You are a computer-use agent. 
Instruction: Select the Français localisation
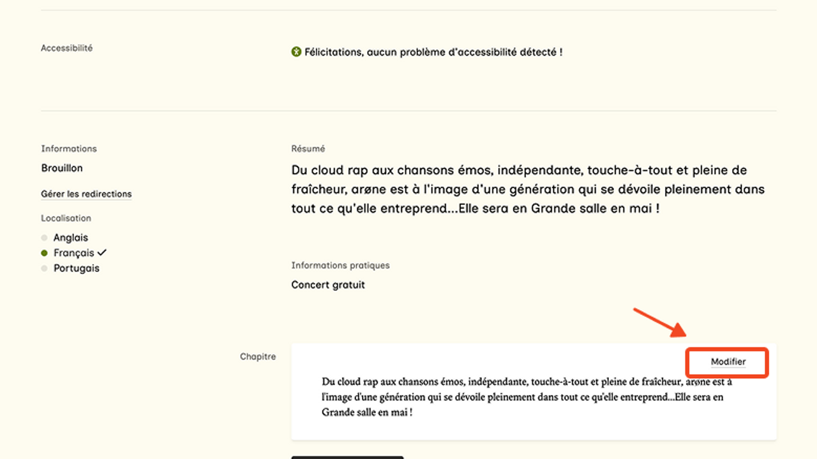(73, 253)
